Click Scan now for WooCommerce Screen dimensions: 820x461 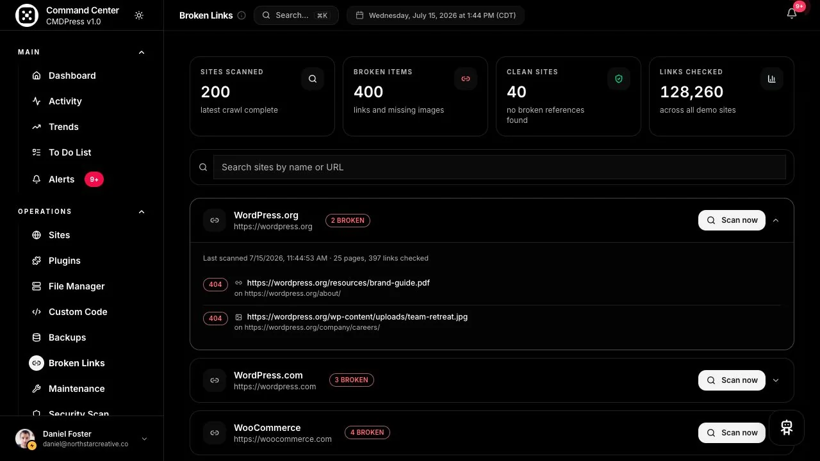[732, 433]
